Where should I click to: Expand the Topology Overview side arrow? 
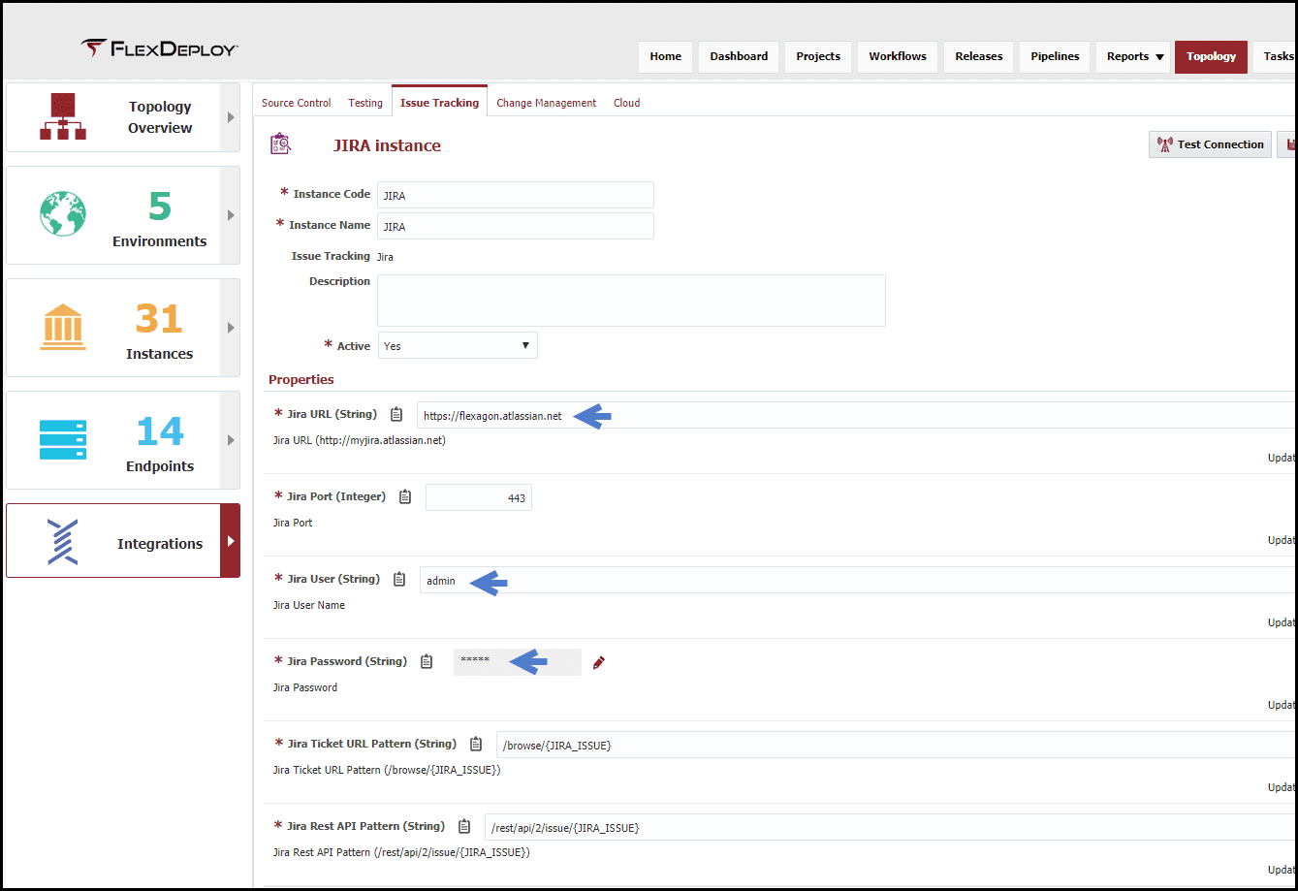231,117
